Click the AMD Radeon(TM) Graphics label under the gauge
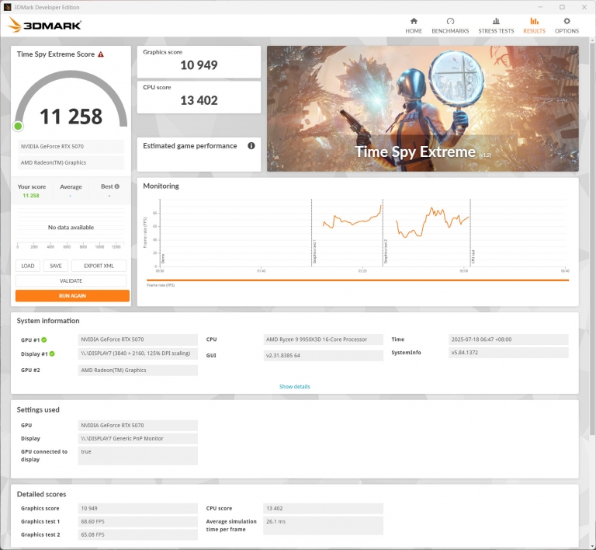Viewport: 596px width, 550px height. [71, 162]
